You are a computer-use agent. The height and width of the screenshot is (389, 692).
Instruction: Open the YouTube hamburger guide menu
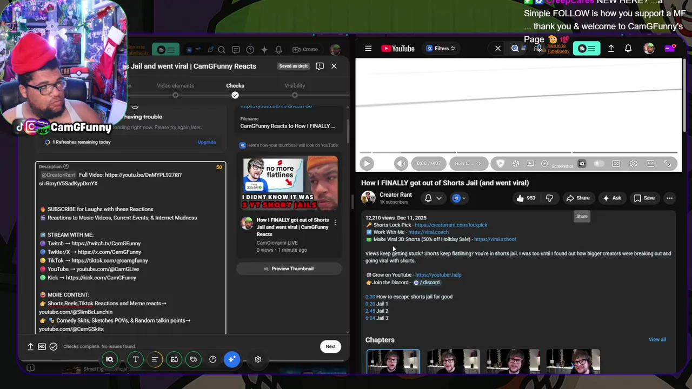pos(368,49)
